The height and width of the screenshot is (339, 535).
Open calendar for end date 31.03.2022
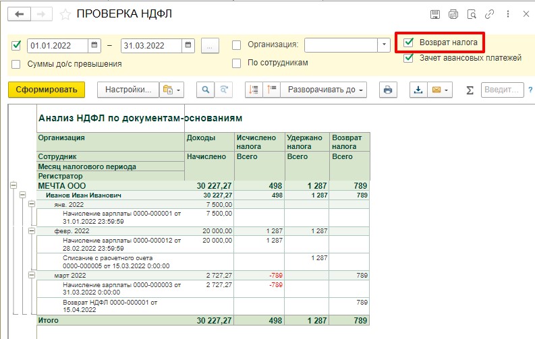[x=188, y=45]
